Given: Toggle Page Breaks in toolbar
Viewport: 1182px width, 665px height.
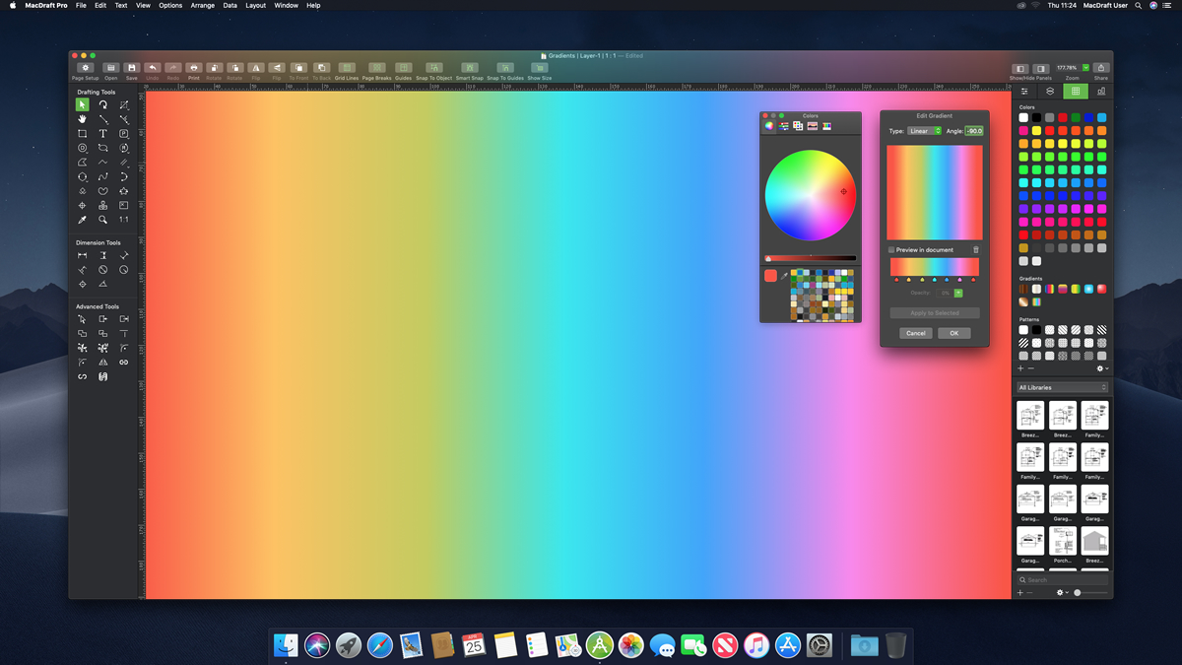Looking at the screenshot, I should coord(376,68).
